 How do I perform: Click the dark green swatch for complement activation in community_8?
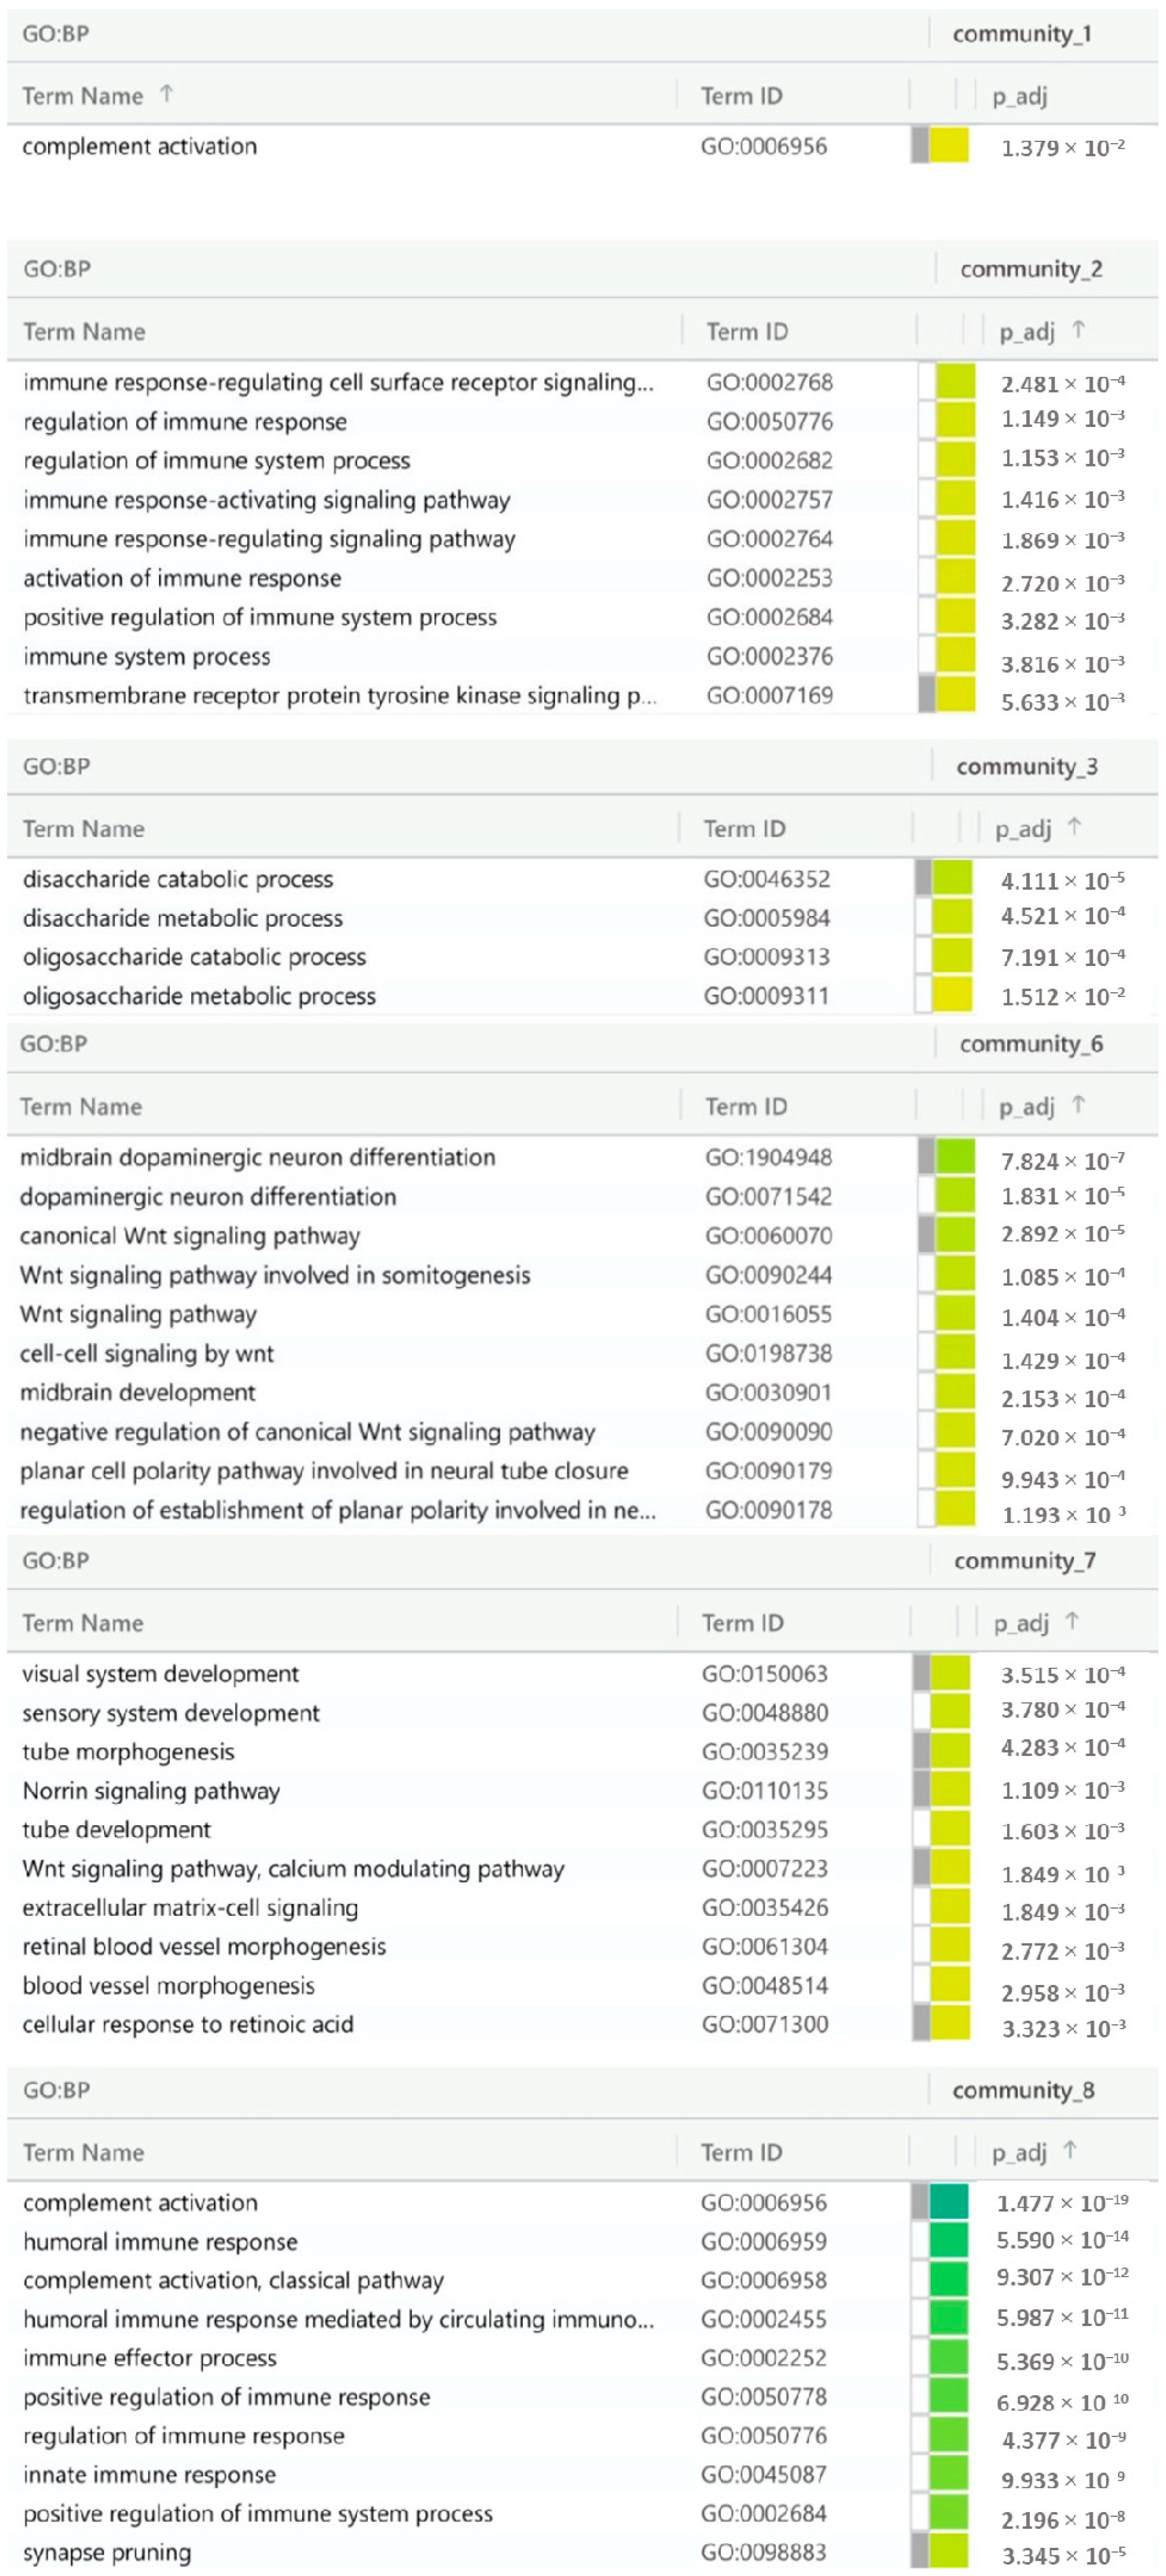[x=948, y=2202]
